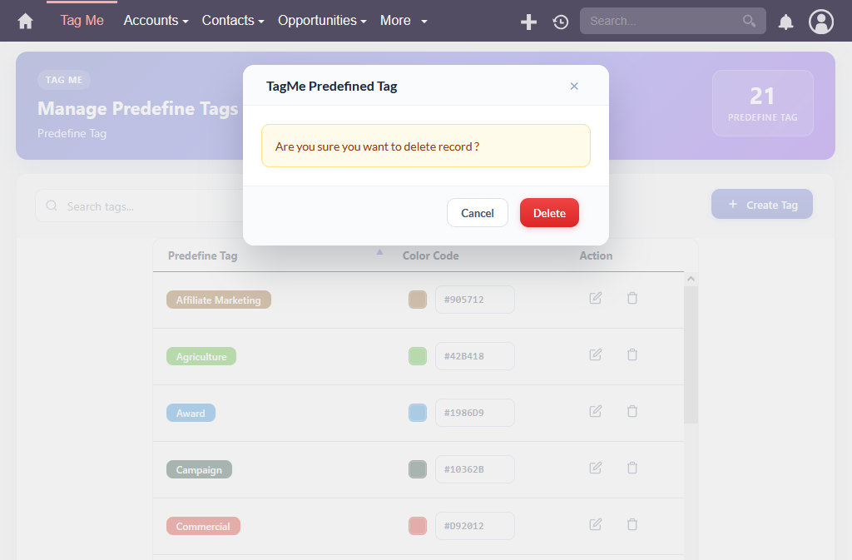852x560 pixels.
Task: Close the TagMe Predefined Tag dialog
Action: [574, 86]
